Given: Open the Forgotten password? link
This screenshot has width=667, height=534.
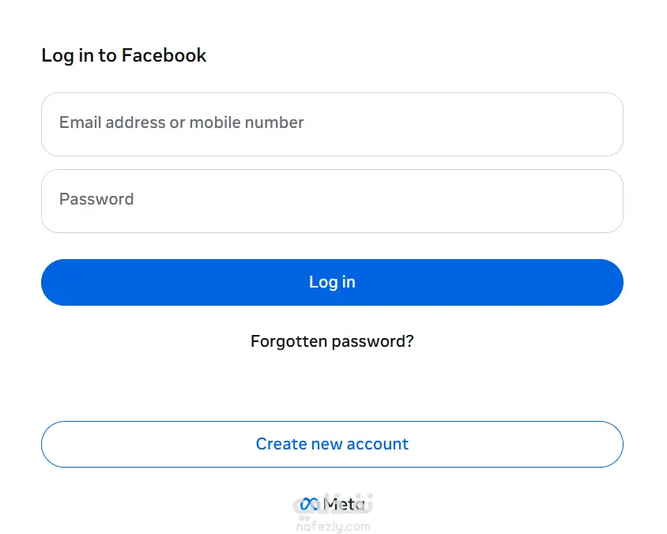Looking at the screenshot, I should tap(332, 341).
